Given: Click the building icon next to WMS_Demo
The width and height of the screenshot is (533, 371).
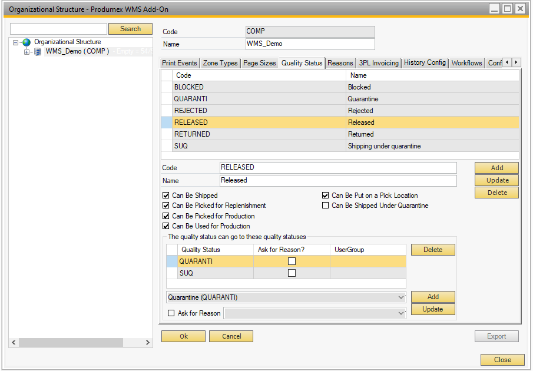Looking at the screenshot, I should tap(38, 52).
